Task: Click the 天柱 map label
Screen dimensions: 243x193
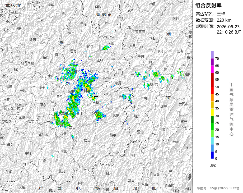Action: point(122,97)
